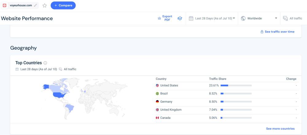Expand the Worldwide region dropdown
This screenshot has width=307, height=135.
tap(259, 18)
